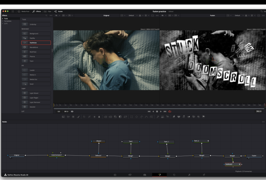
Task: Select the Merge4 node in node graph
Action: (232, 156)
